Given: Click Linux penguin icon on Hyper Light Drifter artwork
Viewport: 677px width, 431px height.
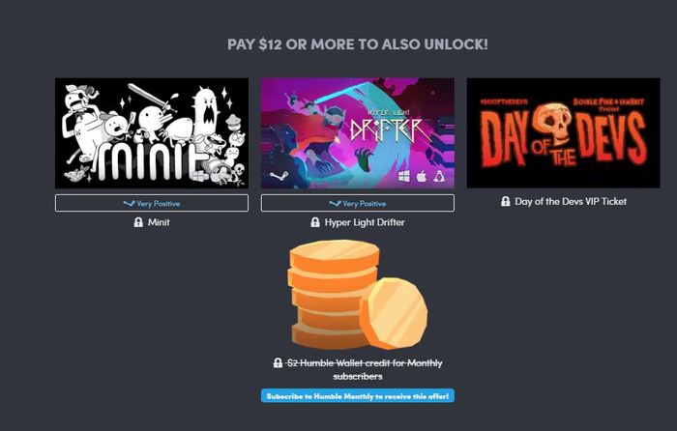Looking at the screenshot, I should (x=439, y=176).
